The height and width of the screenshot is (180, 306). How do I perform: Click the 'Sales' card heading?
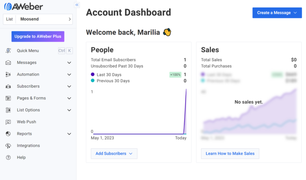pos(210,50)
